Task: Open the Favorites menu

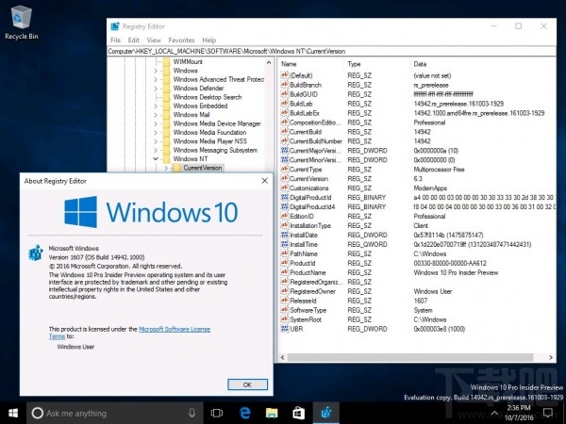Action: pos(181,40)
